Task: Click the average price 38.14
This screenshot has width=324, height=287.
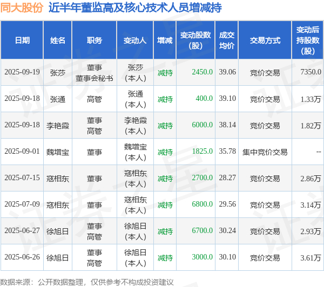Action: pyautogui.click(x=227, y=125)
